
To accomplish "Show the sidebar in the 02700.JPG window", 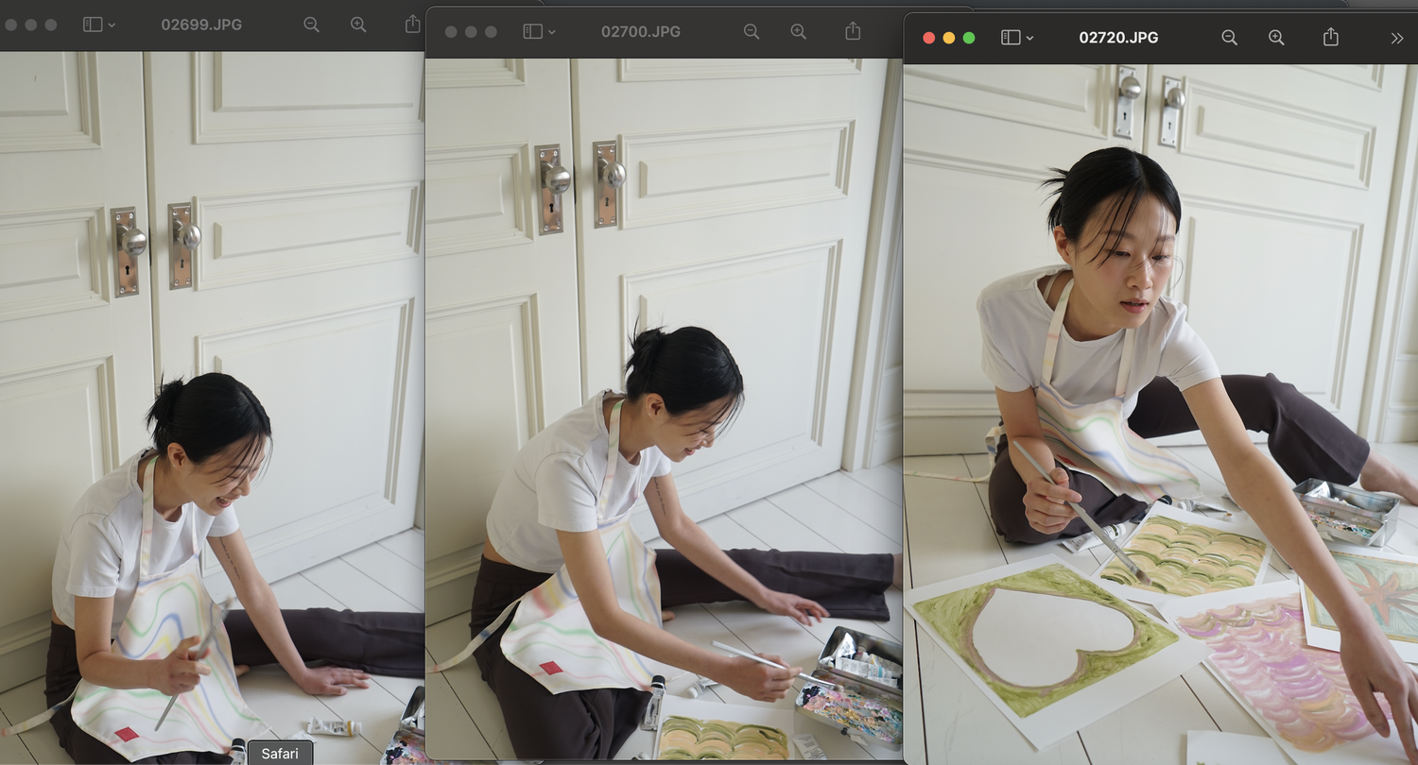I will pos(533,31).
